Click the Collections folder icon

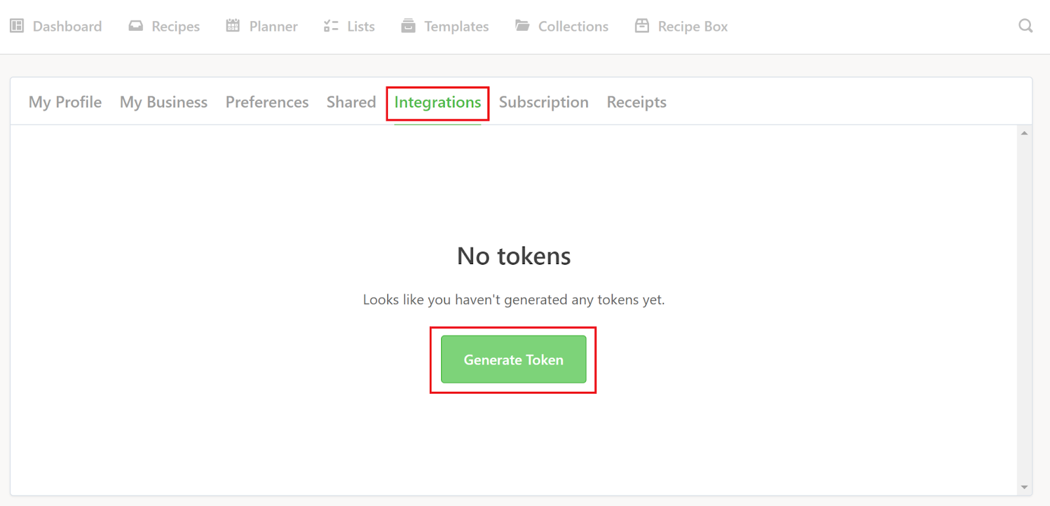[x=522, y=26]
